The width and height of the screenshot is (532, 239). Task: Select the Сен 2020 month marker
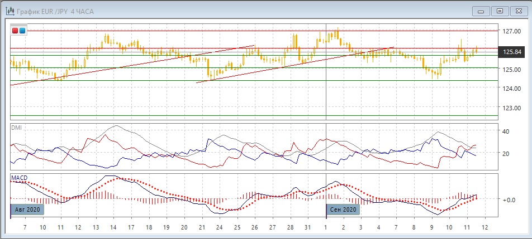[x=343, y=209]
